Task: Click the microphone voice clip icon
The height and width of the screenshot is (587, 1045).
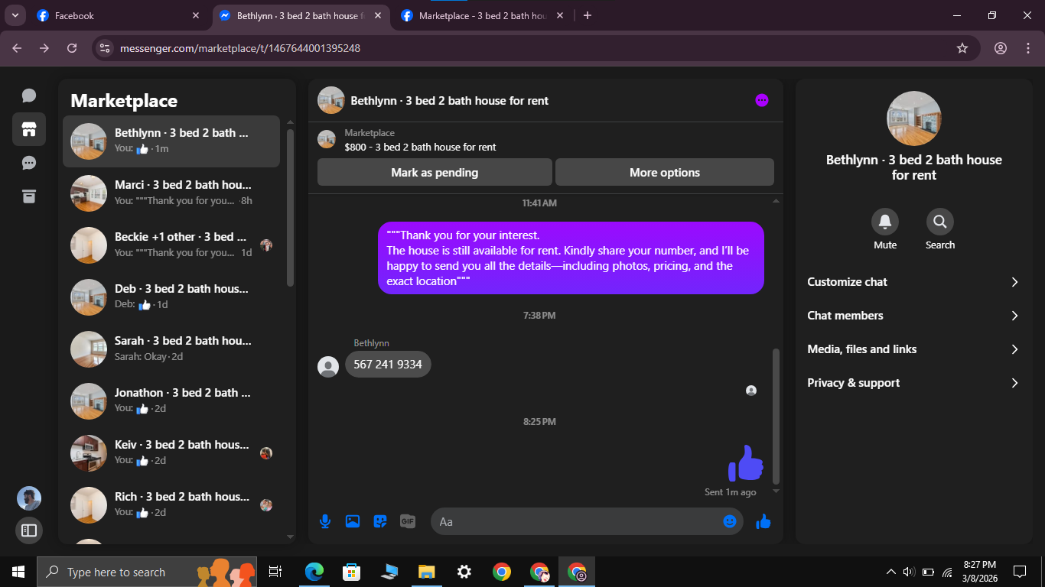Action: [x=325, y=521]
